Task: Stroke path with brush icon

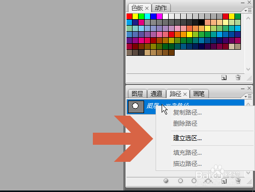Action: coord(180,181)
